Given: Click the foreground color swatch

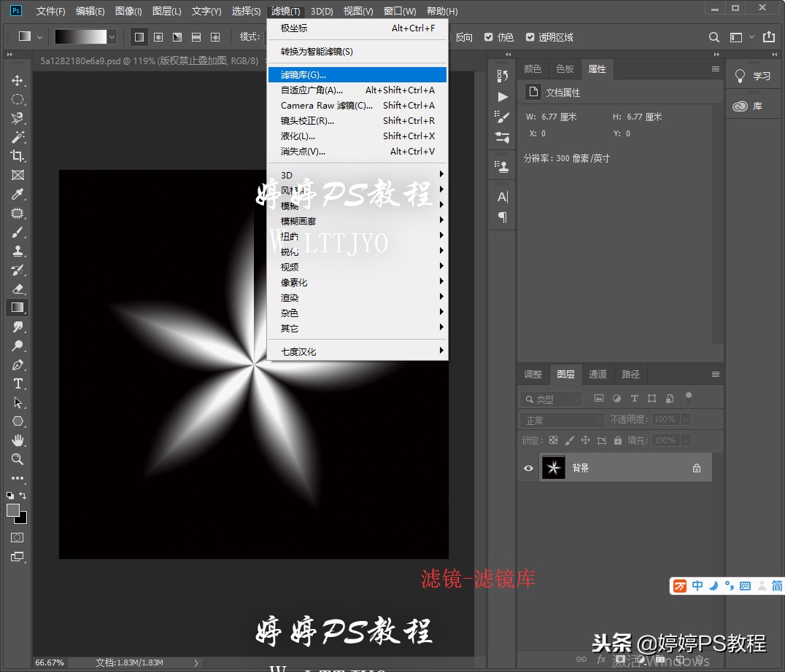Looking at the screenshot, I should tap(13, 510).
